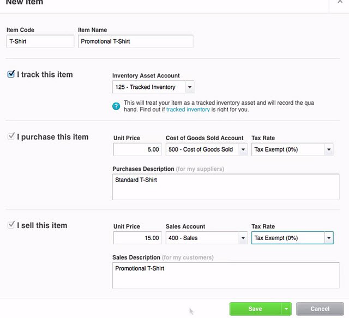Toggle the 'I track this item' checkbox
The image size is (349, 318).
pyautogui.click(x=11, y=74)
